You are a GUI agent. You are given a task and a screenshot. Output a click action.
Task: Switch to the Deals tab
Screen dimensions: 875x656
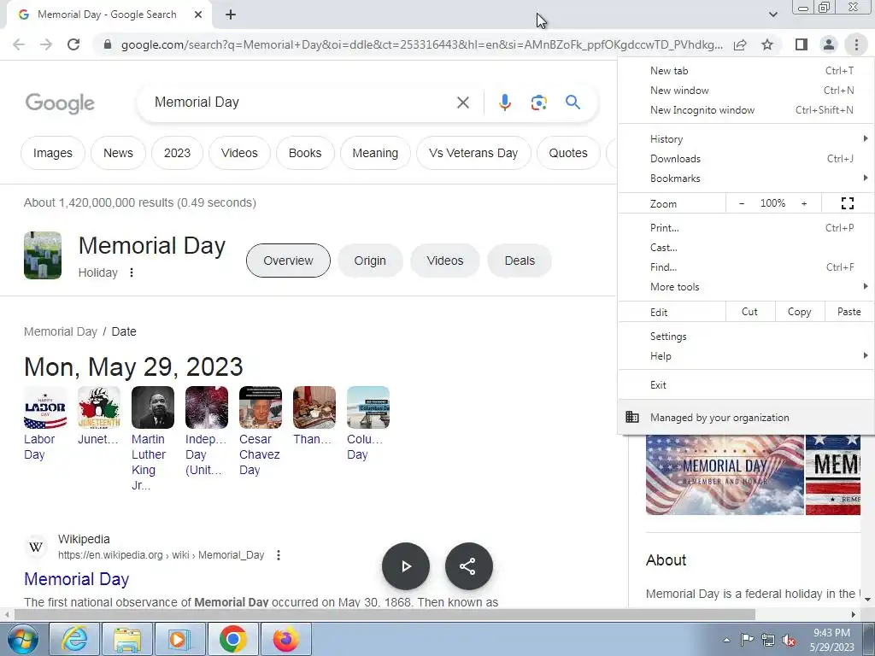click(x=520, y=261)
